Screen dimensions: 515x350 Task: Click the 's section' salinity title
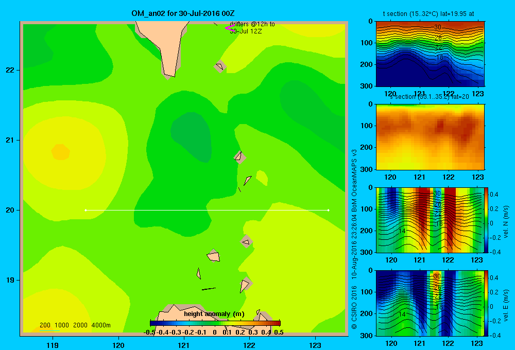430,97
